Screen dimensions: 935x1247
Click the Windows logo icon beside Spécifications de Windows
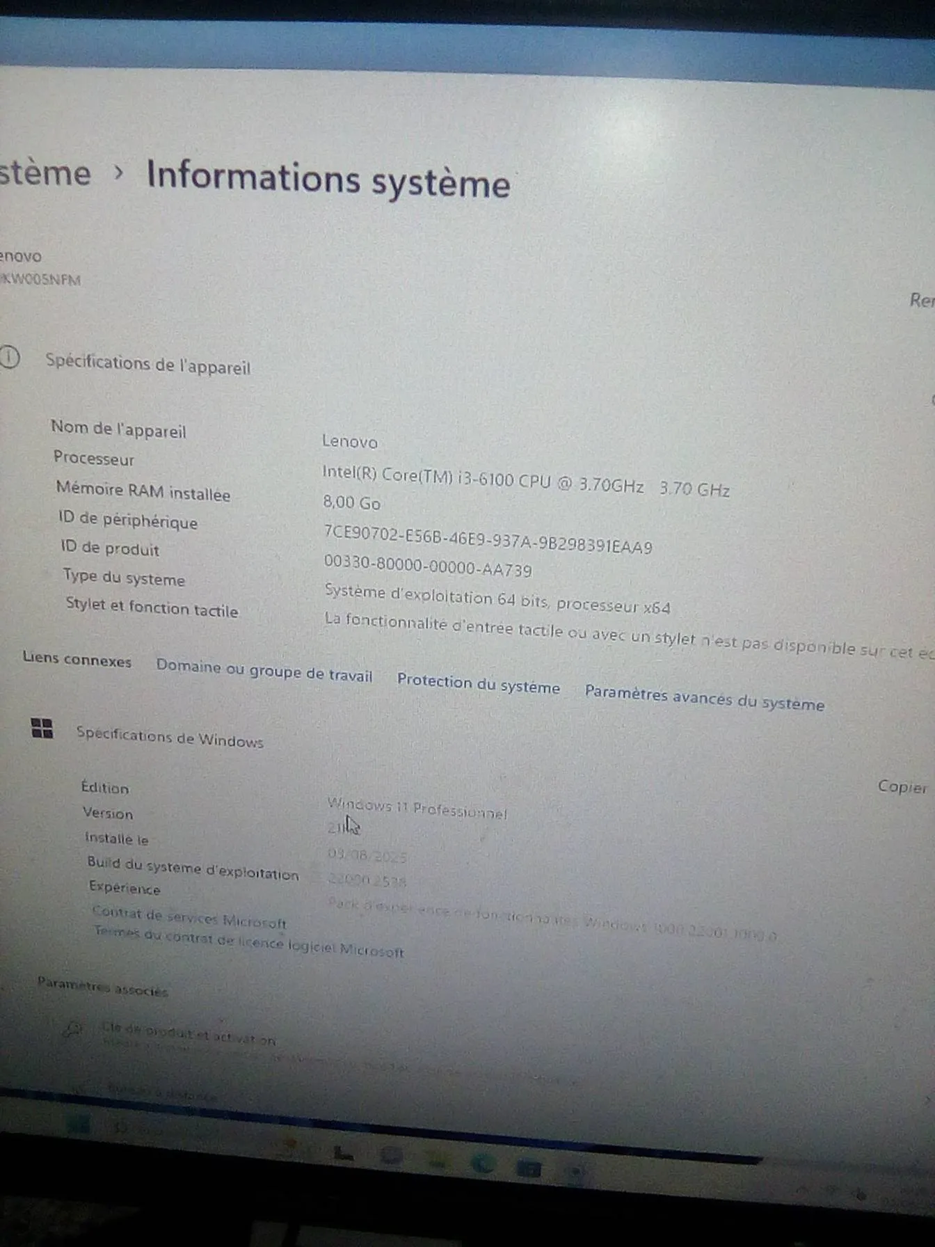tap(42, 728)
